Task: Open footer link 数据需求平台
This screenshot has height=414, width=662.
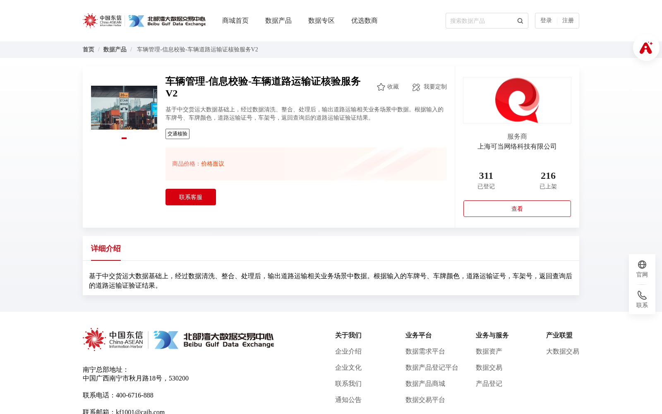Action: pos(425,351)
